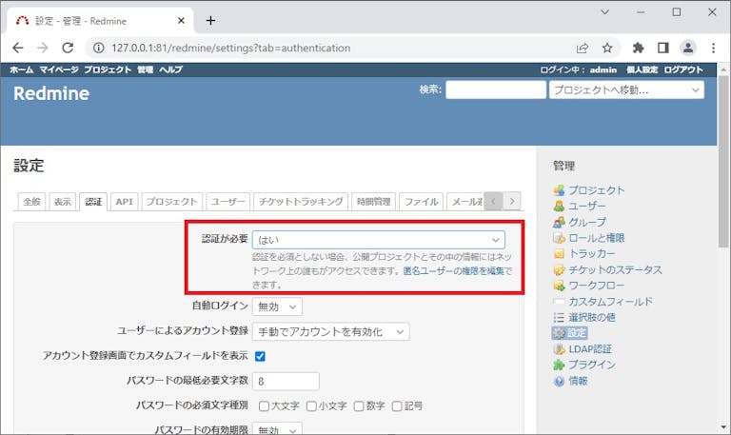Open the パスワードの有効期限 dropdown

click(277, 429)
